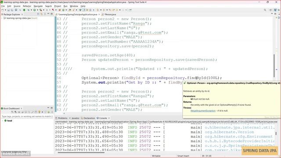Open the Navigate menu
Image resolution: width=281 pixels, height=158 pixels.
pos(38,6)
